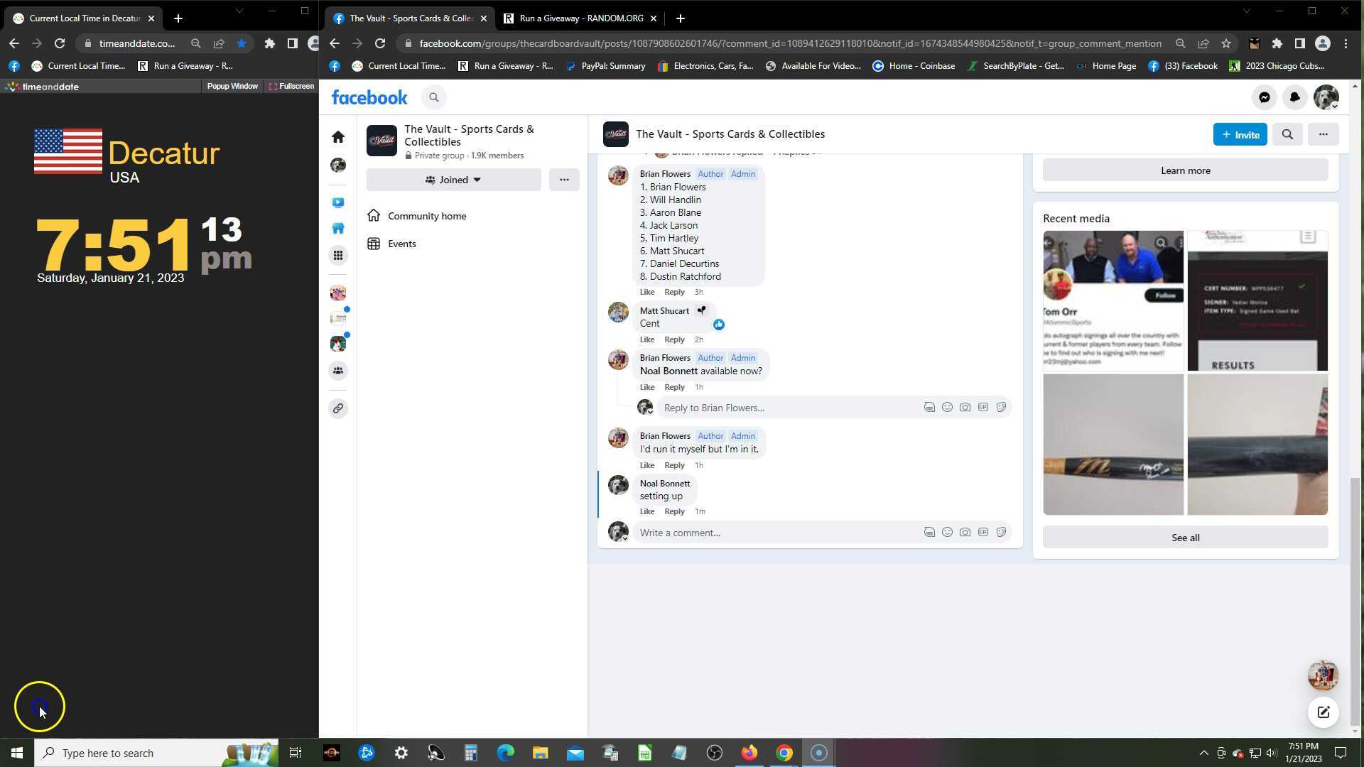This screenshot has width=1364, height=767.
Task: Open the group header three-dots menu
Action: tap(1323, 134)
